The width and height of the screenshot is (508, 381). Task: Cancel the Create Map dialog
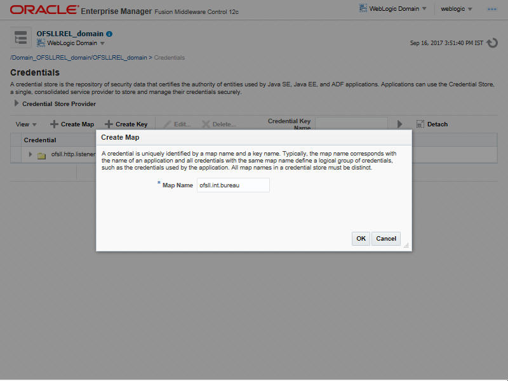[x=386, y=239]
